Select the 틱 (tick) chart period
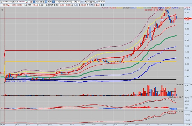Viewport: 192px width, 126px height. click(51, 2)
